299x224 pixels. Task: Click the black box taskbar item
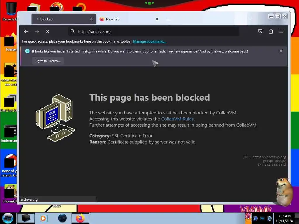26,218
